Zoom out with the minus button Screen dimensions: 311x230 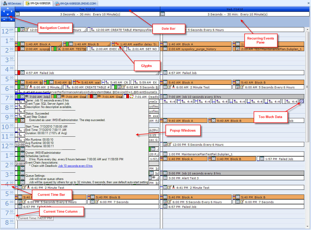[4, 19]
